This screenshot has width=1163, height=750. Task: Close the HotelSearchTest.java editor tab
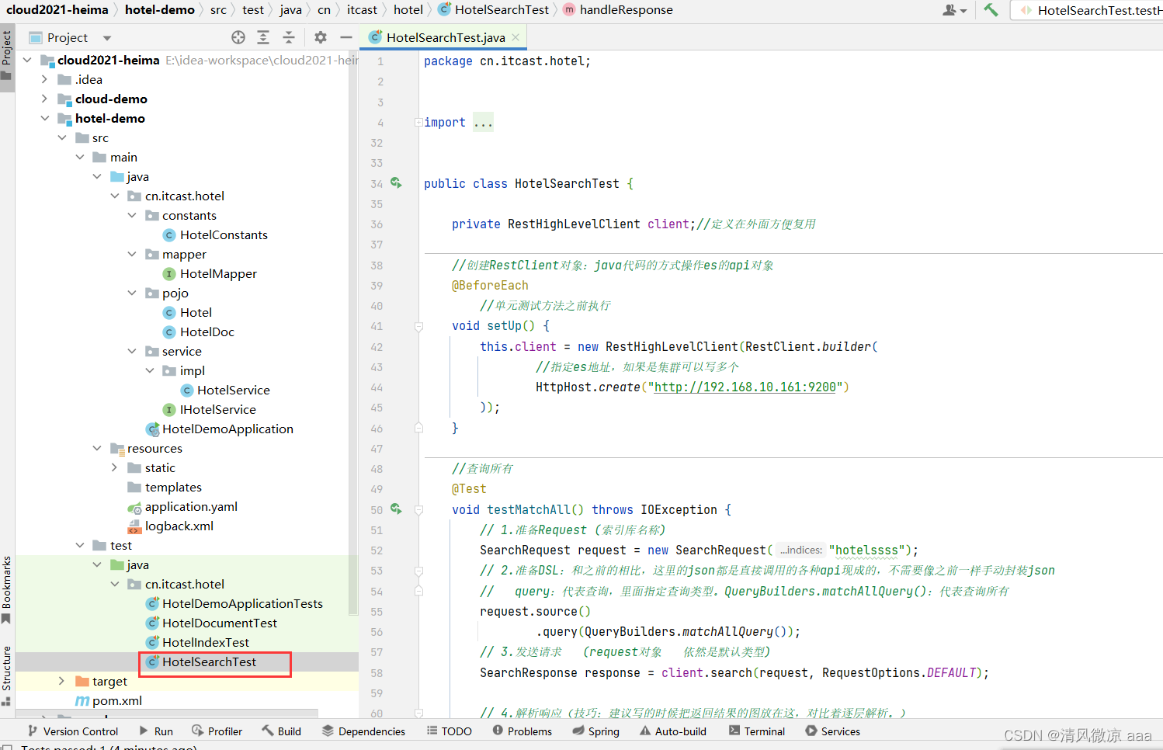(x=515, y=37)
